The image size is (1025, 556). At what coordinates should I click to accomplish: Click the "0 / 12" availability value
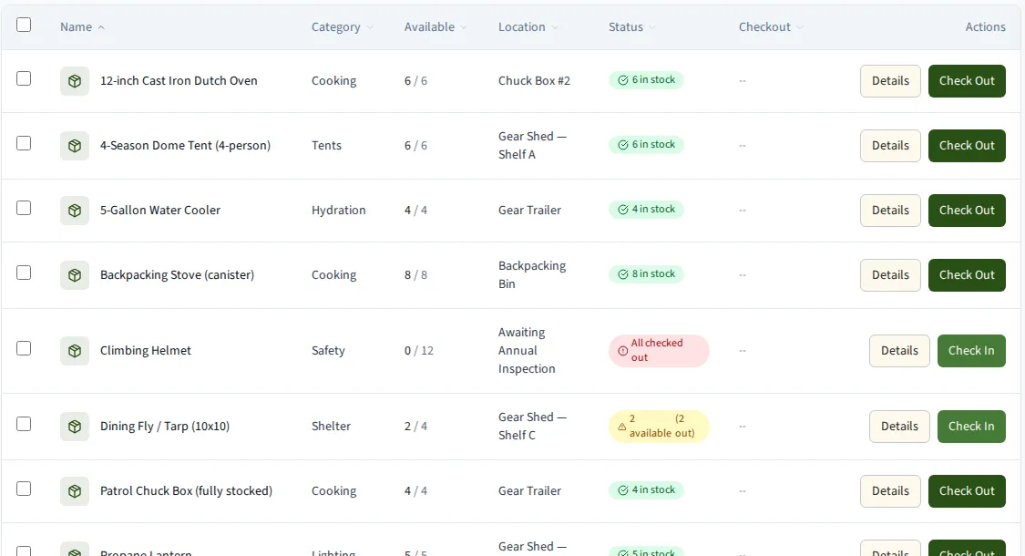coord(419,351)
